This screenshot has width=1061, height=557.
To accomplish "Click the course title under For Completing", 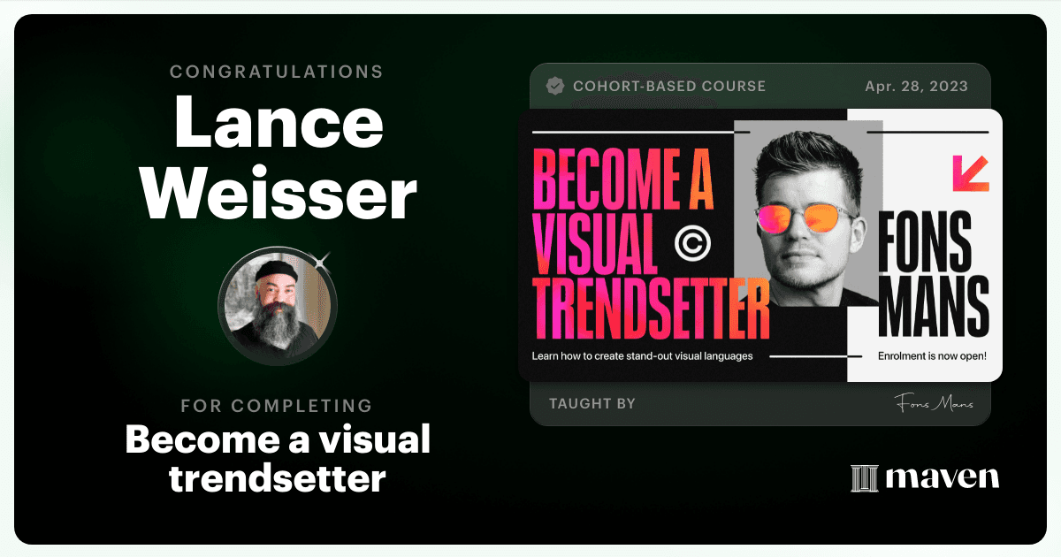I will (278, 458).
